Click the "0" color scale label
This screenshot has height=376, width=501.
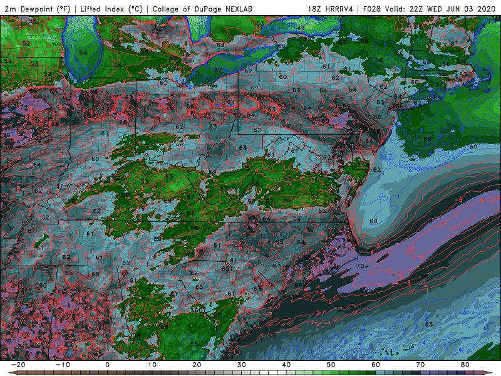point(107,365)
